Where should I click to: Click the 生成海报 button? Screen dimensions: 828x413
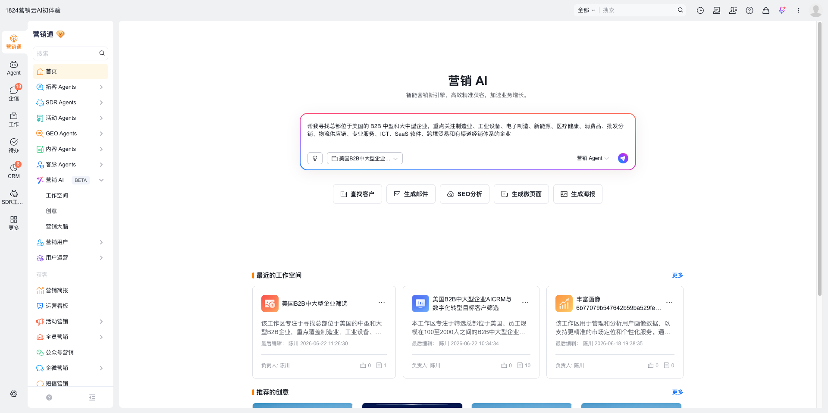tap(578, 194)
